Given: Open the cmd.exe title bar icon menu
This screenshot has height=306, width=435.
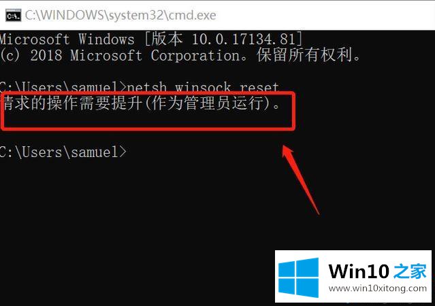Looking at the screenshot, I should coord(13,16).
